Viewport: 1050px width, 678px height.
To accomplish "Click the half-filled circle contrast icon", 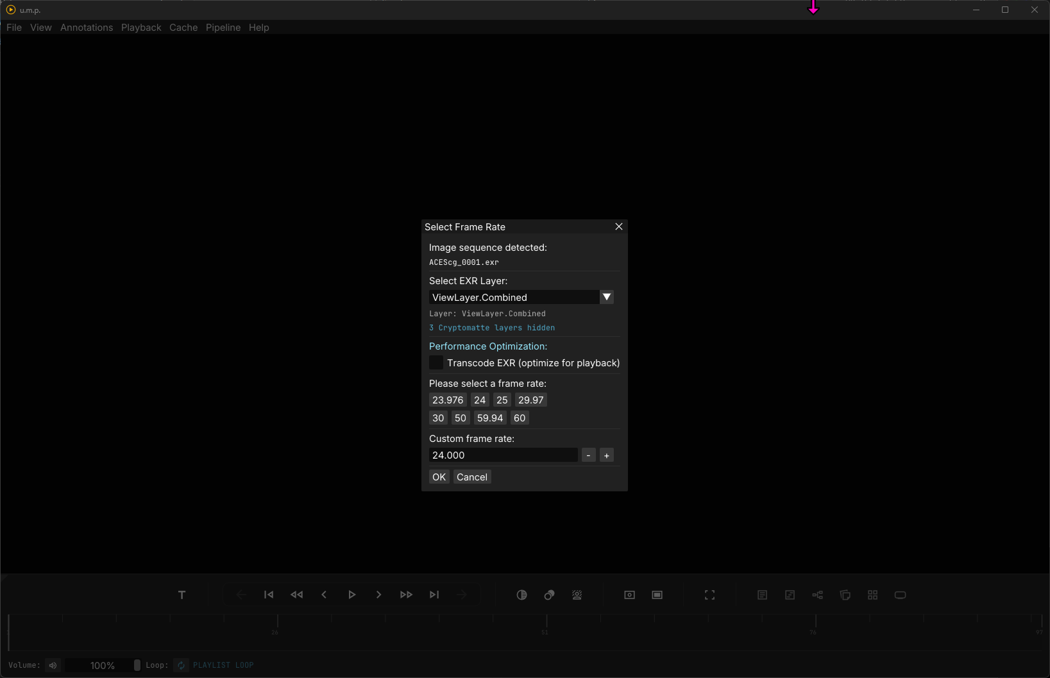I will (x=521, y=595).
